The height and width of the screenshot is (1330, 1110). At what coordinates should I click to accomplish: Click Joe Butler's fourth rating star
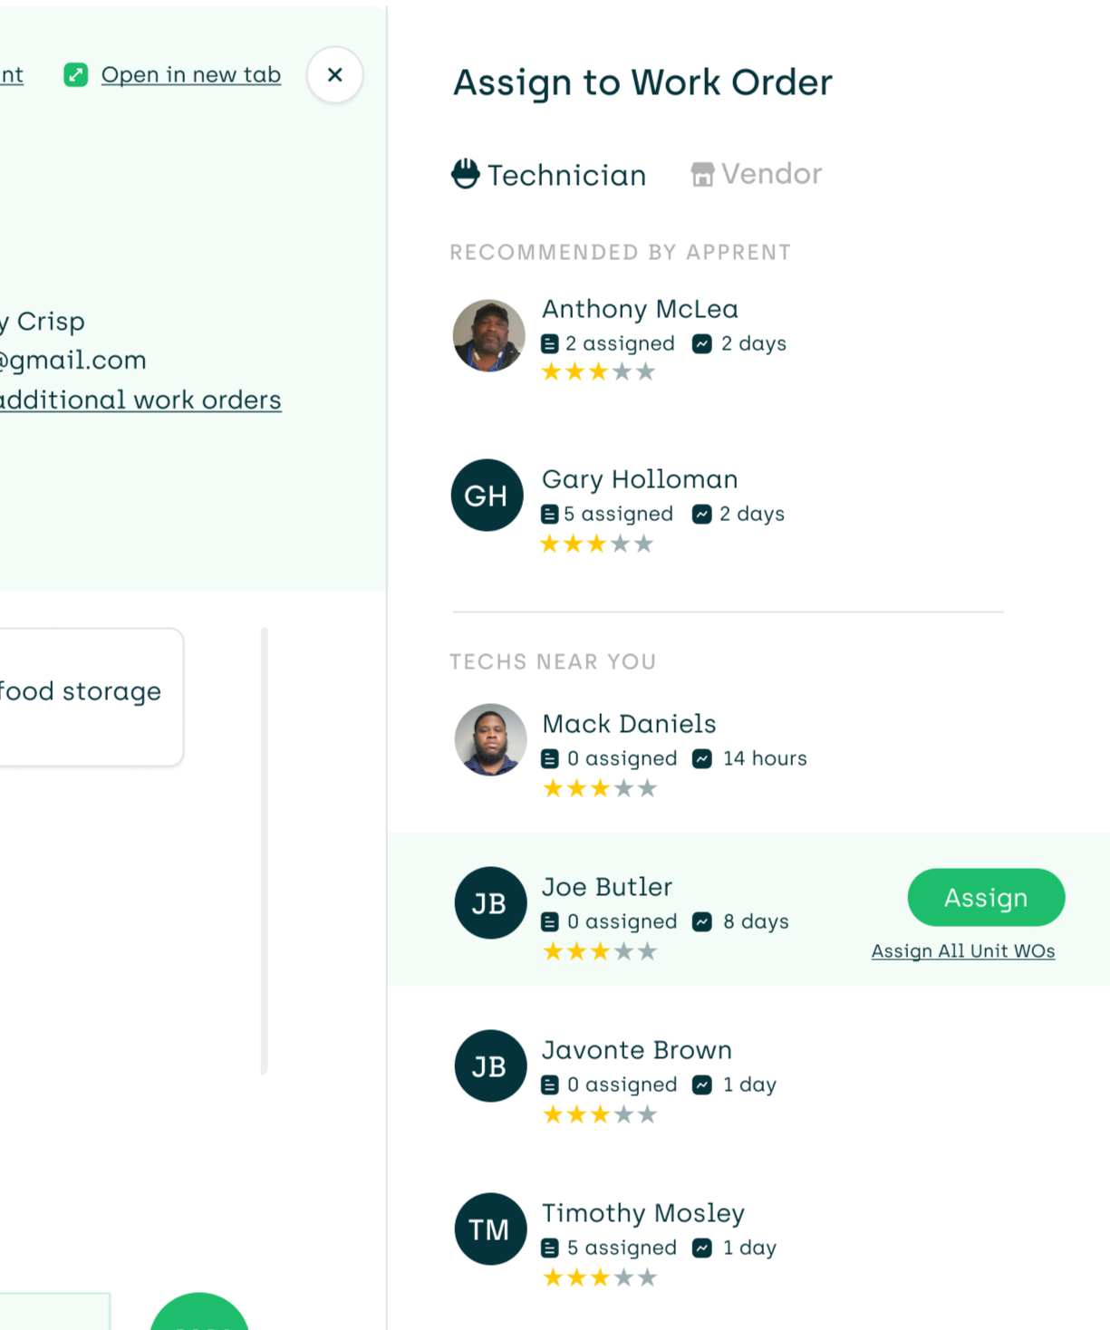(x=623, y=950)
